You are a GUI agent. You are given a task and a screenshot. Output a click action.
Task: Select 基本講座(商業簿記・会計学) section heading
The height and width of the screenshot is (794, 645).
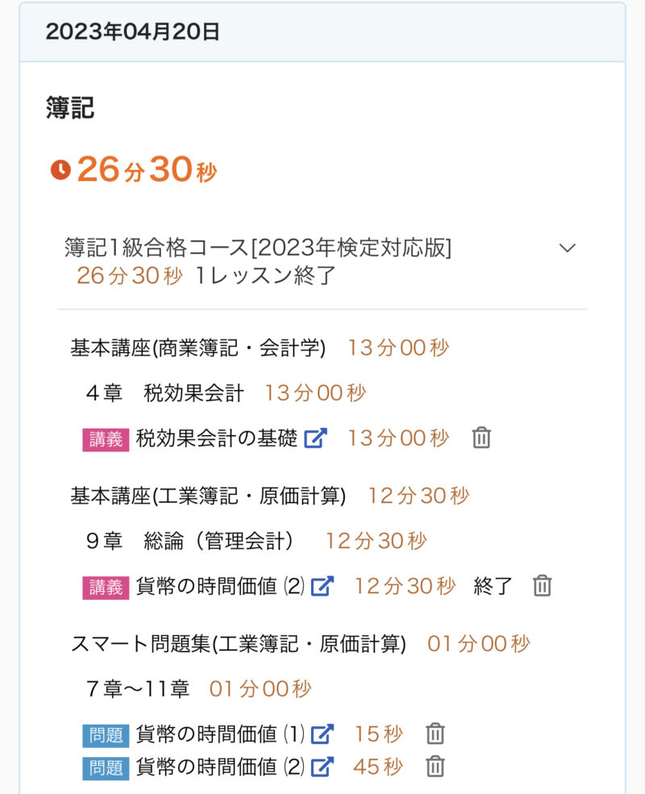tap(198, 348)
